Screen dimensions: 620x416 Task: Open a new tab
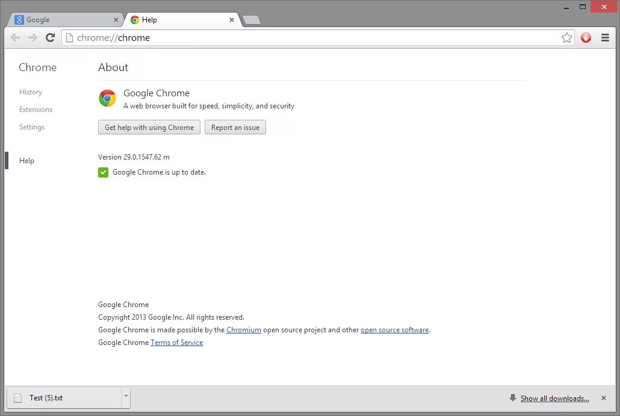pyautogui.click(x=252, y=20)
